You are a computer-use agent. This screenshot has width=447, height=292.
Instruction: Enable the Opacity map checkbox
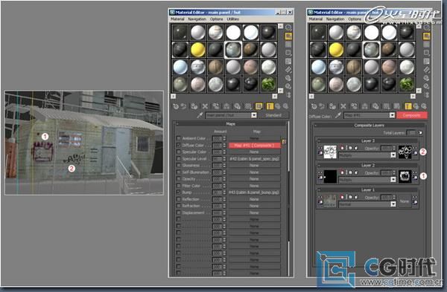(x=179, y=179)
